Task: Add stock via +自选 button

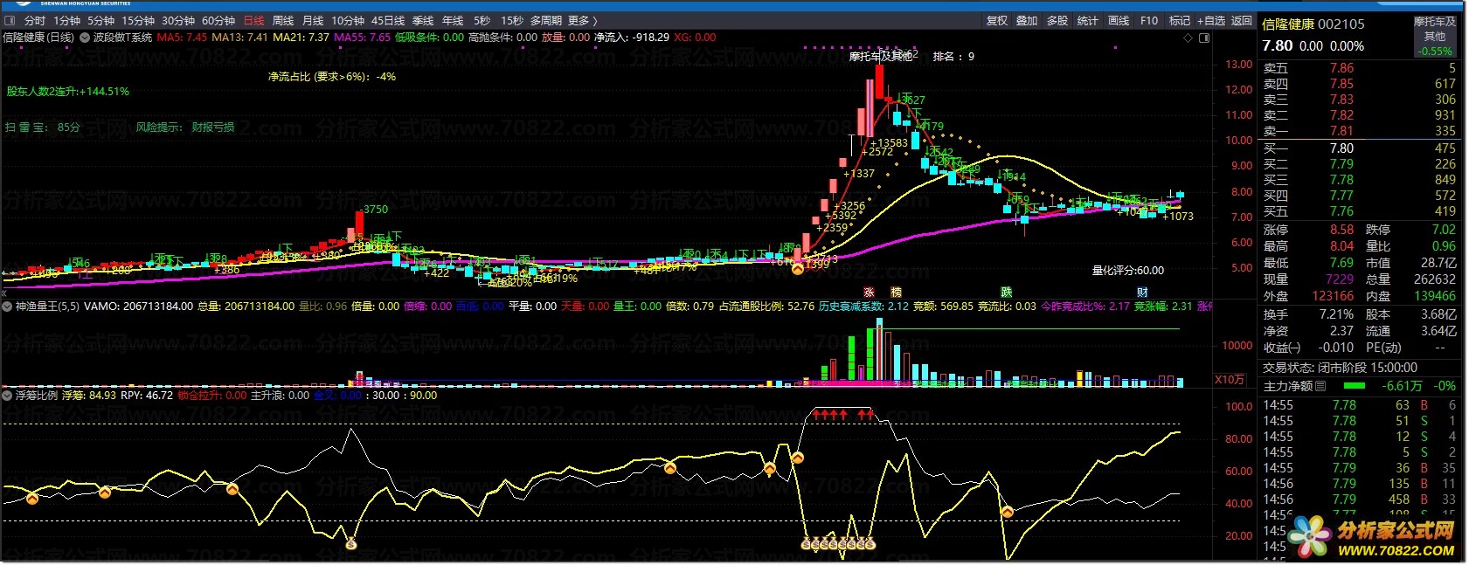Action: 1211,21
